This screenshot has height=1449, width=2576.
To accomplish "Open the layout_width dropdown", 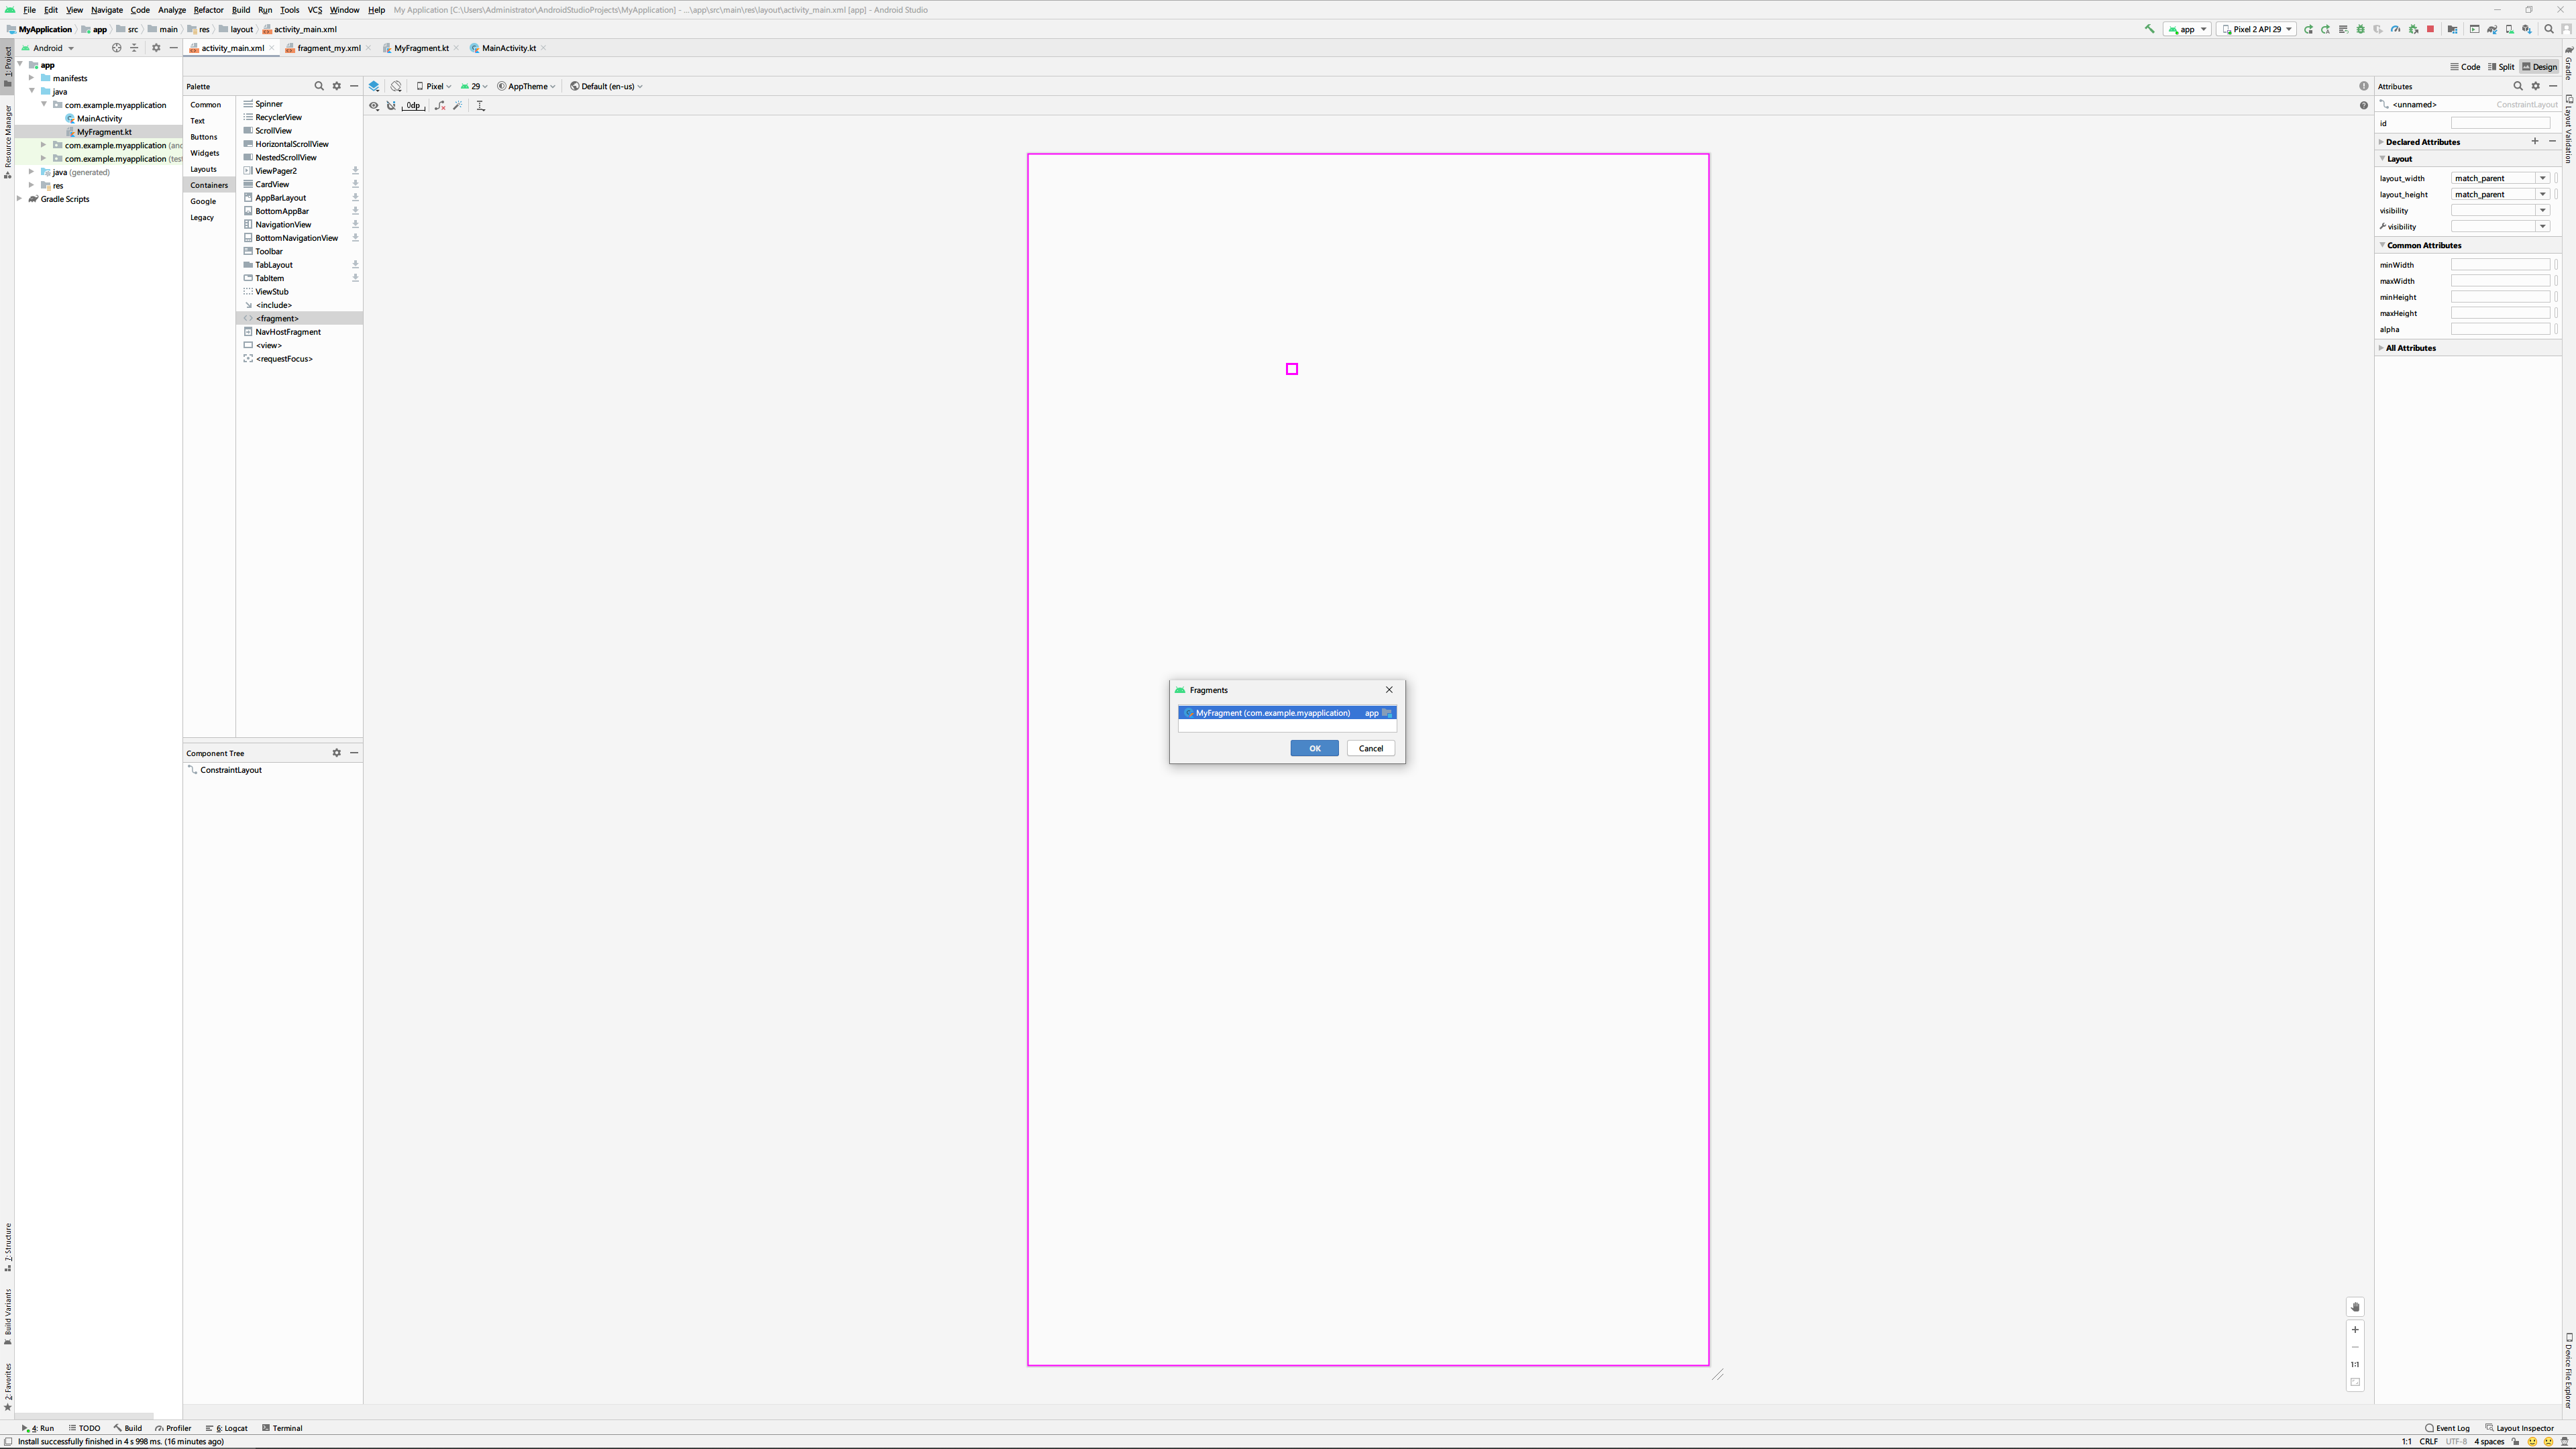I will pyautogui.click(x=2542, y=178).
